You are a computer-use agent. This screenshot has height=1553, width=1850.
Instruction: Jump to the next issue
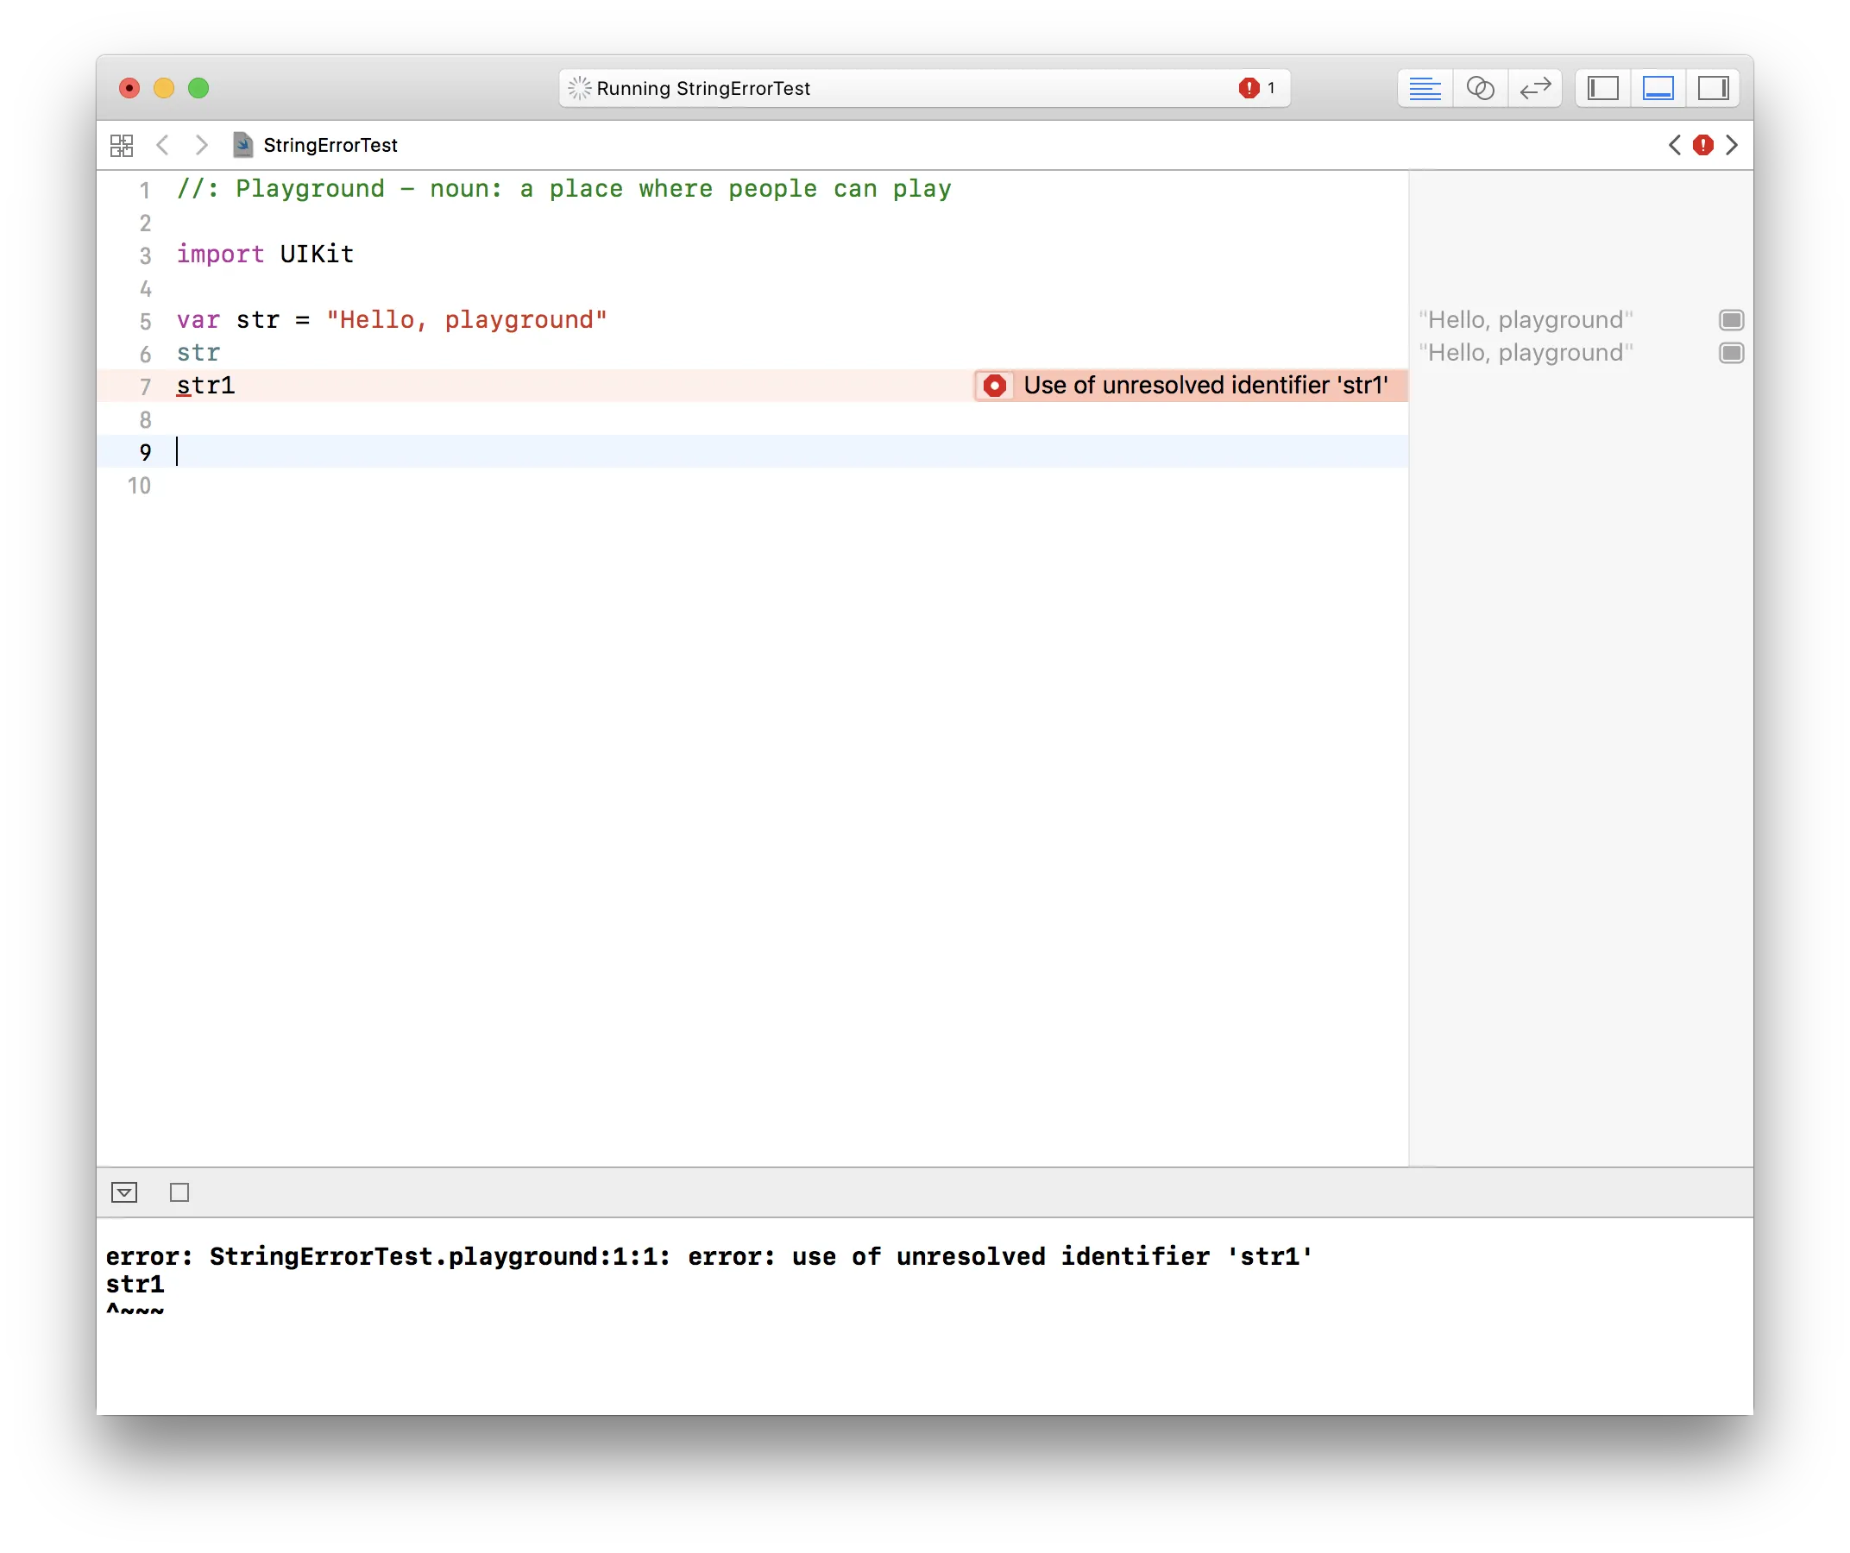[x=1732, y=145]
